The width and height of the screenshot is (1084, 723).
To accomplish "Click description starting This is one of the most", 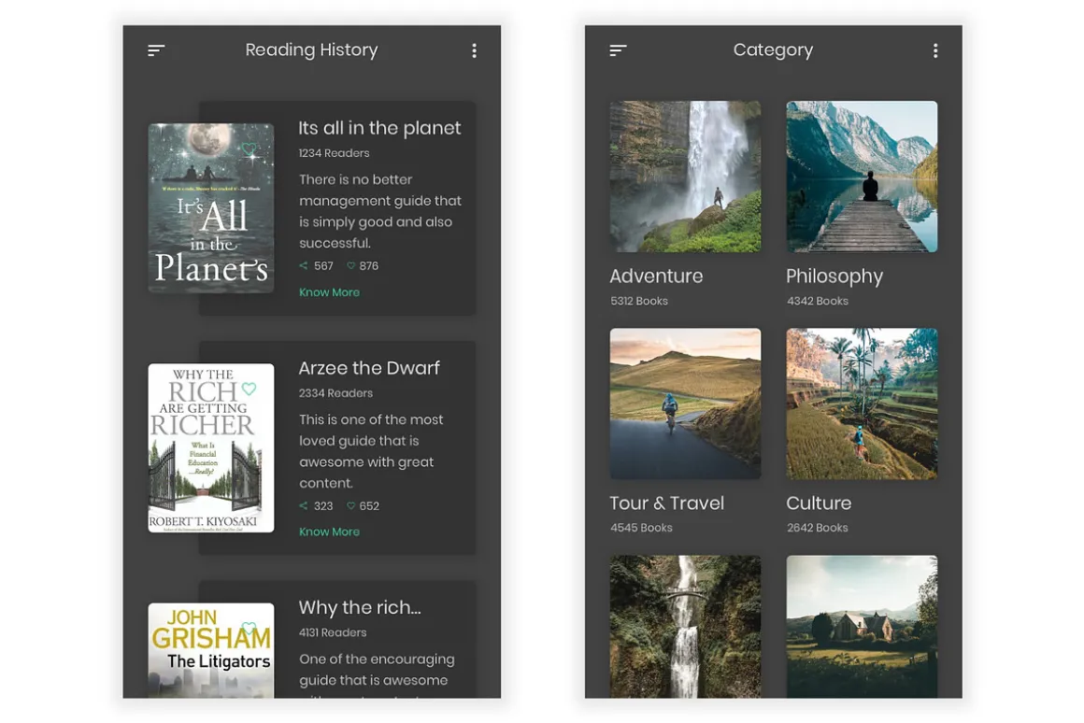I will (371, 450).
